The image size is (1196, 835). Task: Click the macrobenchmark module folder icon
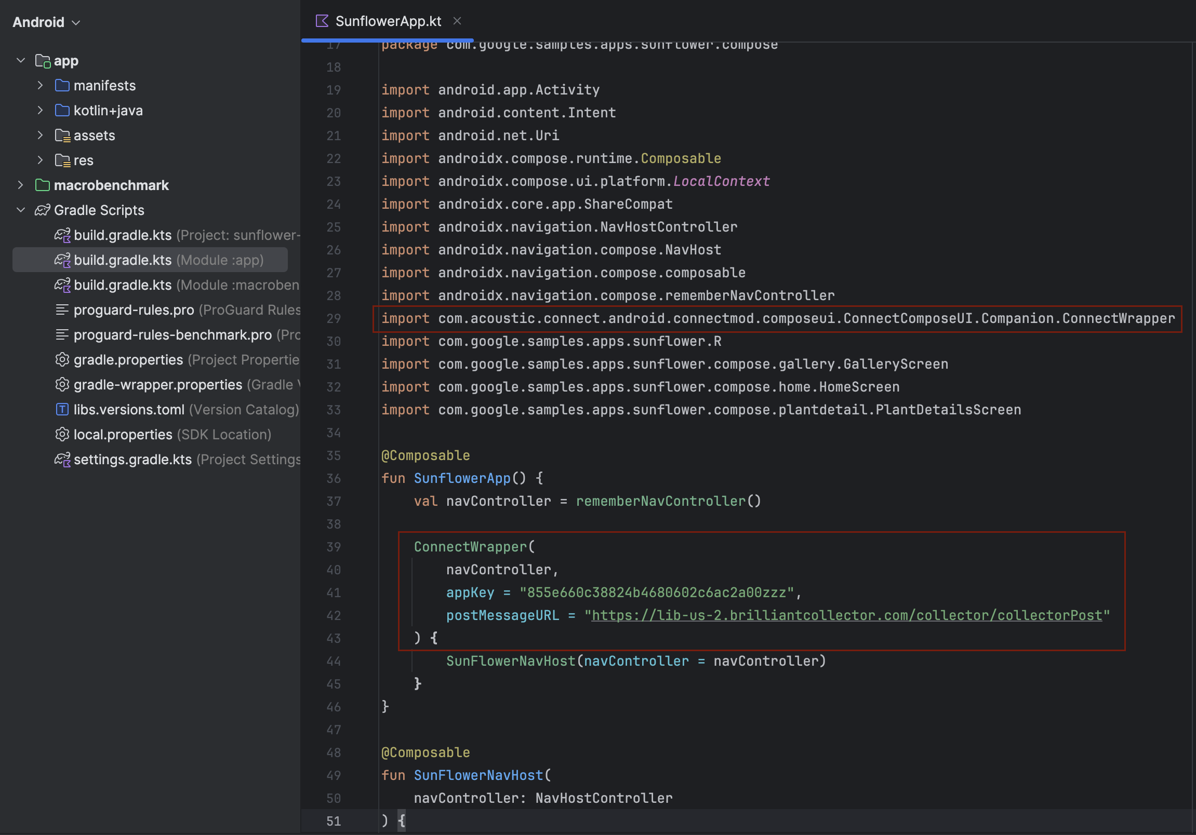(x=42, y=185)
